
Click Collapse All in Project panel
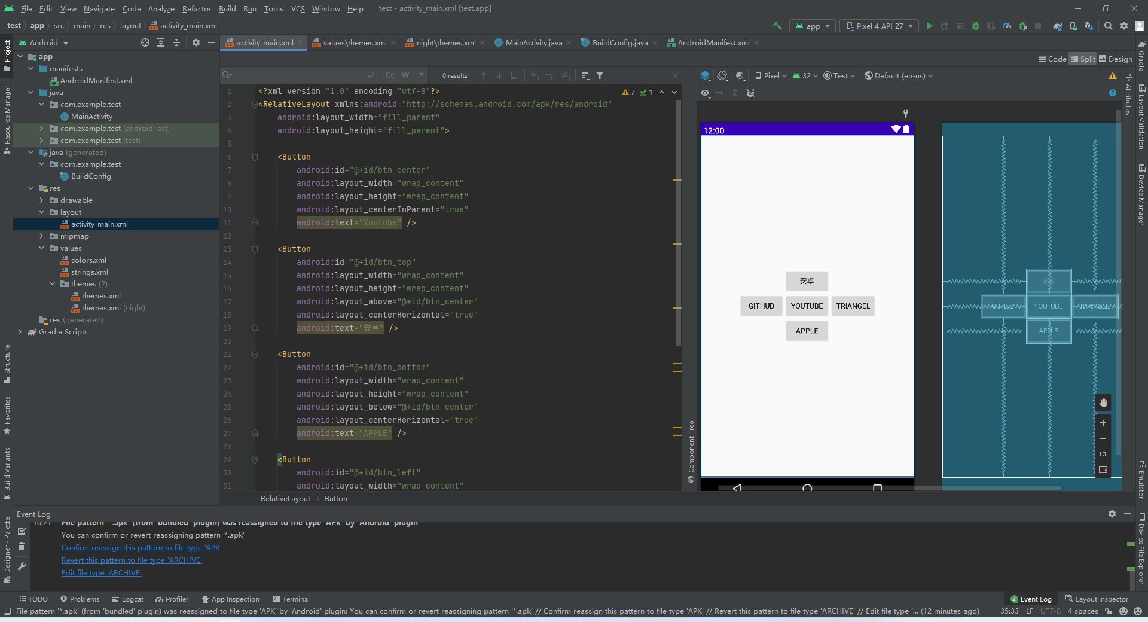176,42
